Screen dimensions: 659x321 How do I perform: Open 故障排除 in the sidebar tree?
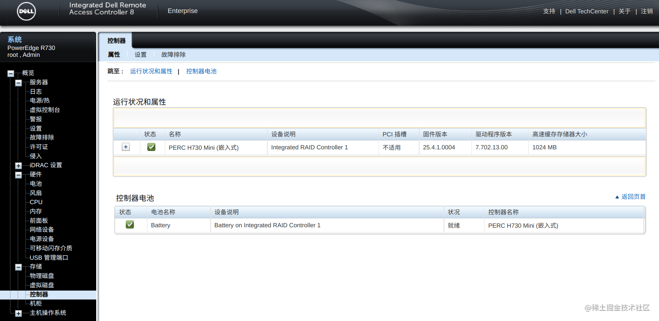[42, 137]
